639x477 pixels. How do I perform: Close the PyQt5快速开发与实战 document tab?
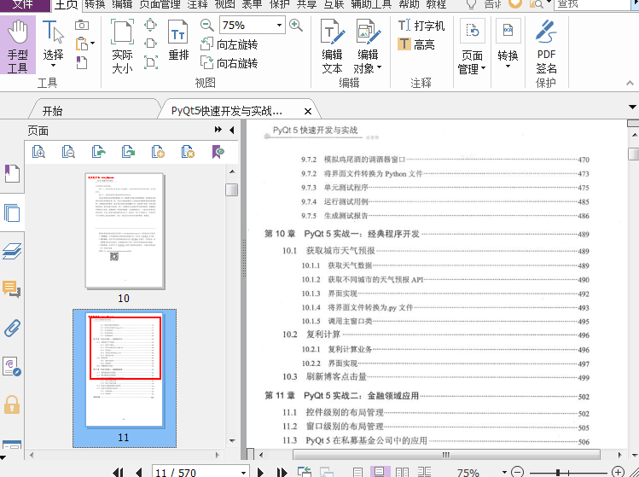tap(308, 111)
